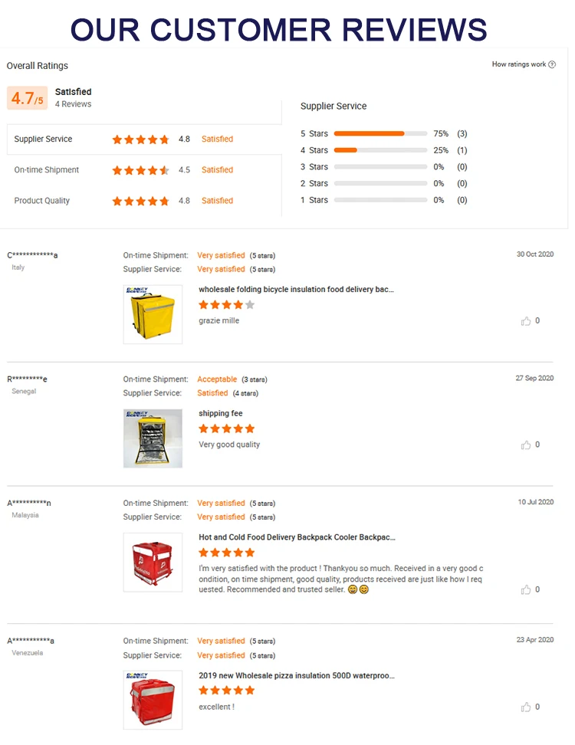
Task: Like the Italy review with thumbs-up
Action: [x=526, y=321]
